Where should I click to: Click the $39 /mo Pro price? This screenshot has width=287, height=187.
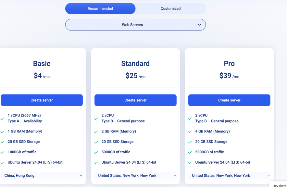click(229, 76)
